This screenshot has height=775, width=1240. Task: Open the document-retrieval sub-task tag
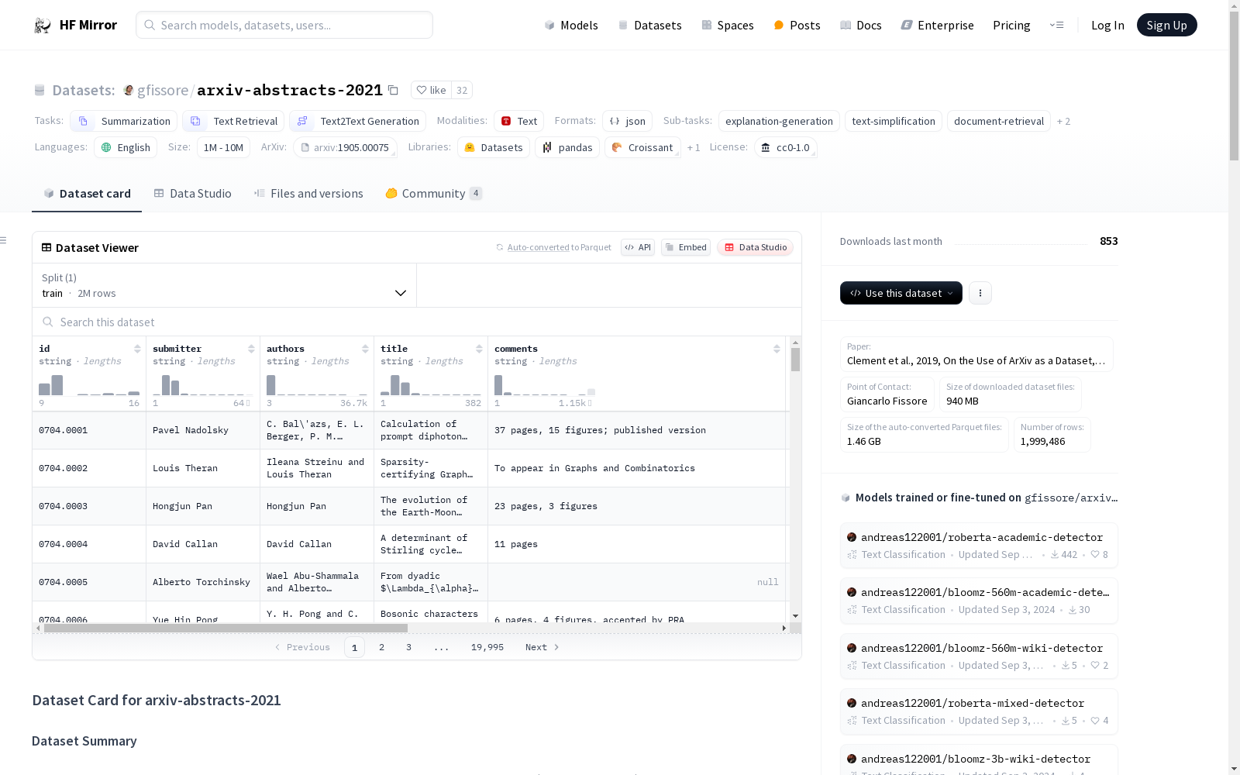coord(999,121)
